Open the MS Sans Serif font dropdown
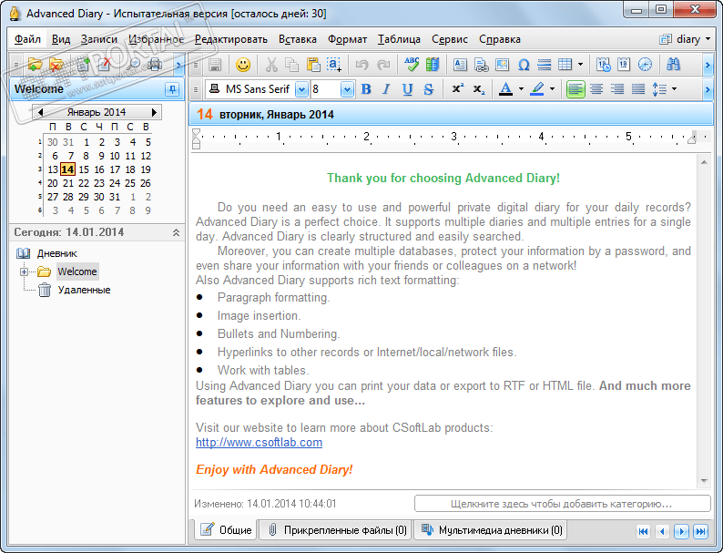The width and height of the screenshot is (723, 553). (x=301, y=89)
